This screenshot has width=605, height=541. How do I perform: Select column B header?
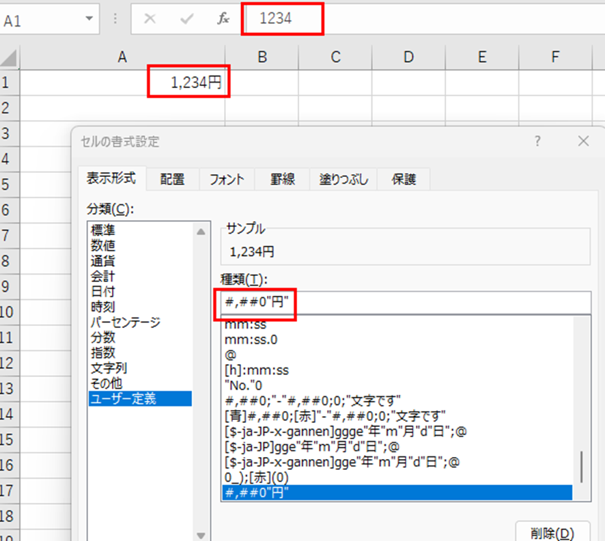click(262, 58)
